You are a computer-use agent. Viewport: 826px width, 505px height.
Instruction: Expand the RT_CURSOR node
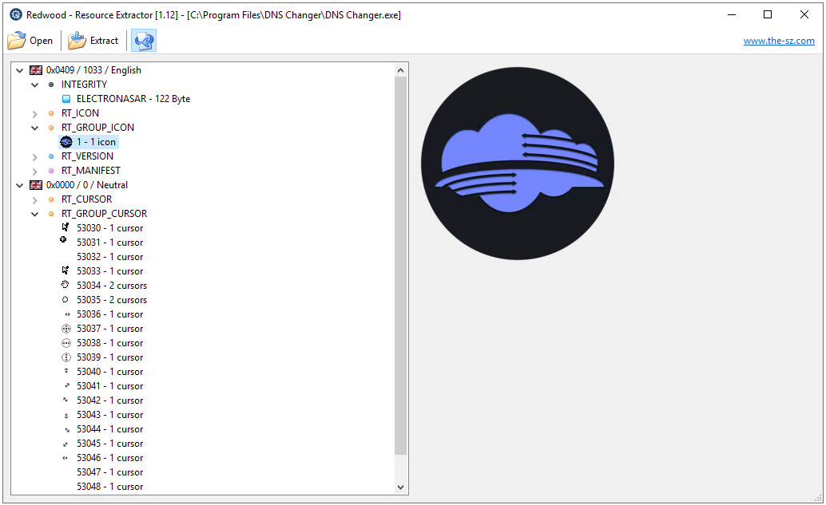tap(35, 200)
